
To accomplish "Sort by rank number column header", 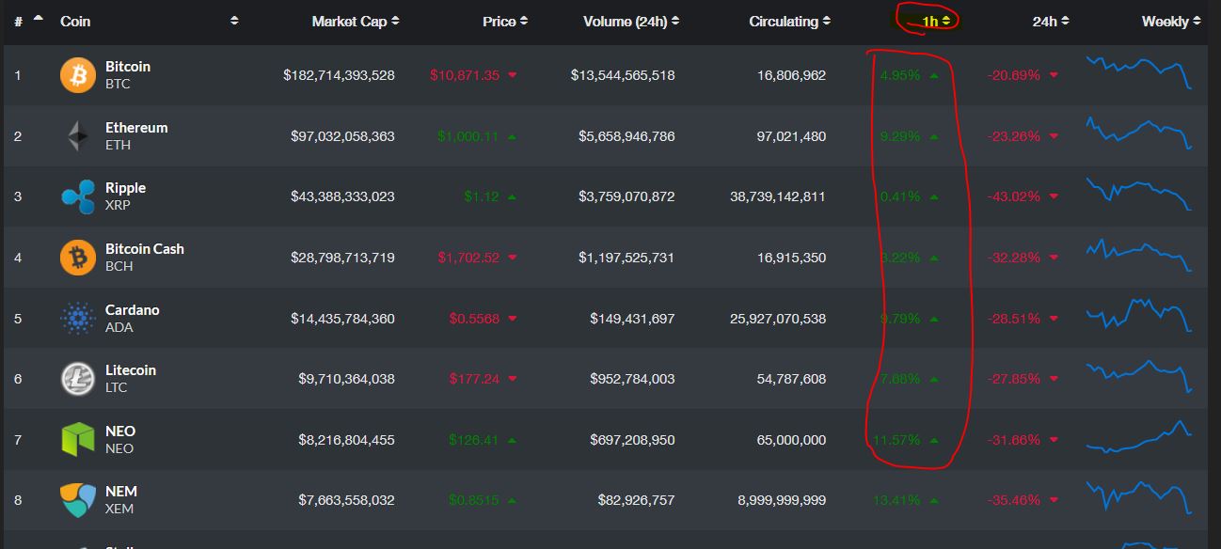I will pyautogui.click(x=19, y=22).
